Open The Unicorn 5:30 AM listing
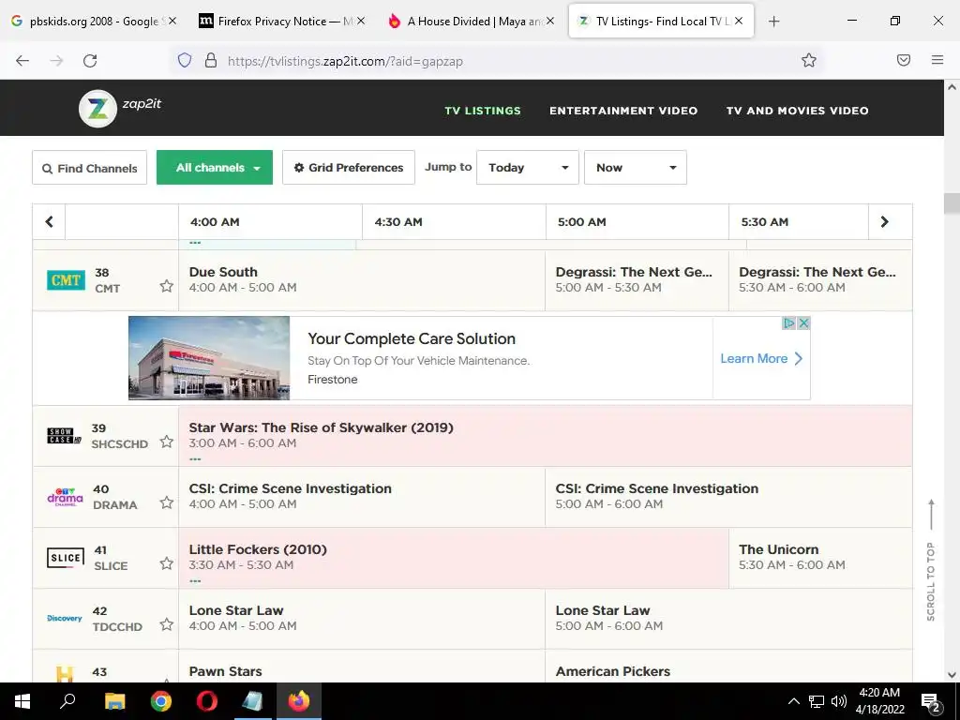 pos(820,558)
